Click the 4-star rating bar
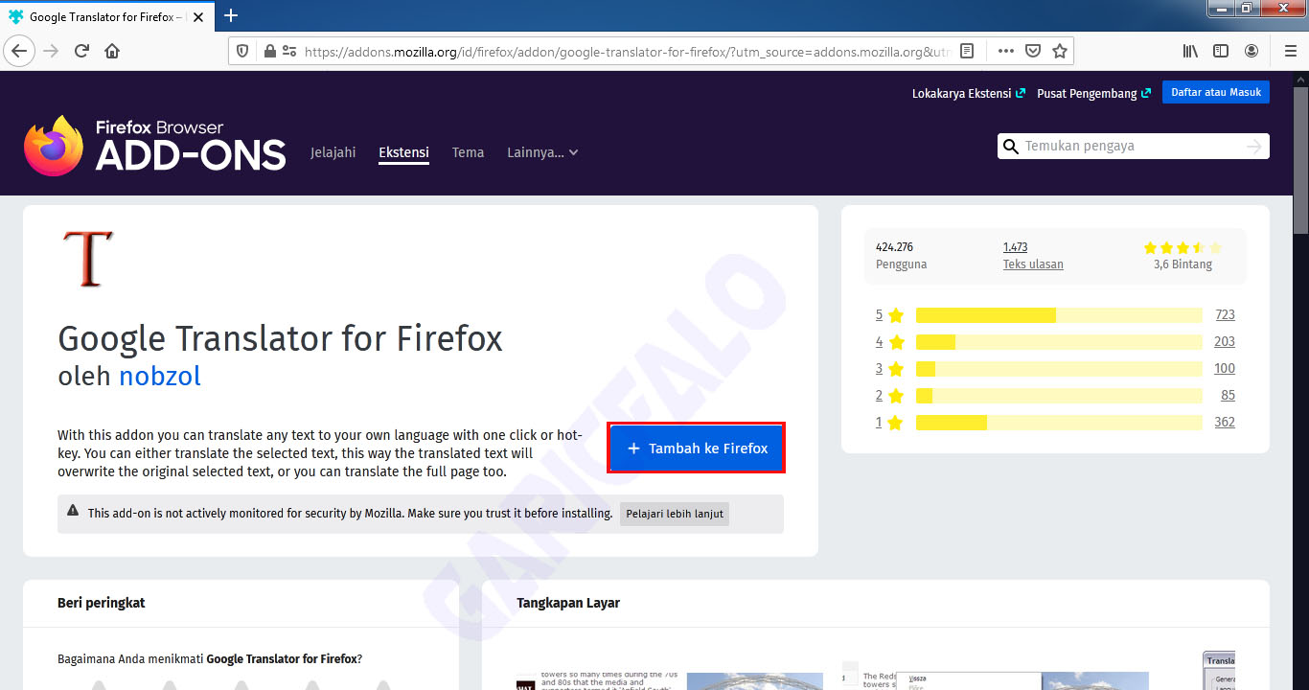The width and height of the screenshot is (1309, 690). pos(1059,342)
